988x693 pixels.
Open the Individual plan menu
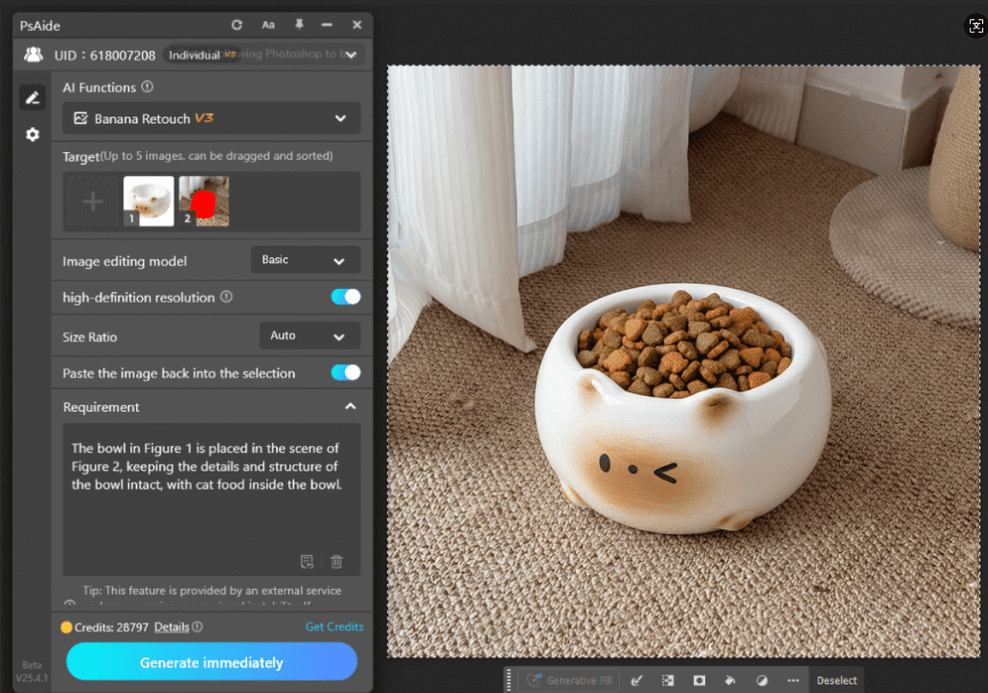(x=197, y=55)
